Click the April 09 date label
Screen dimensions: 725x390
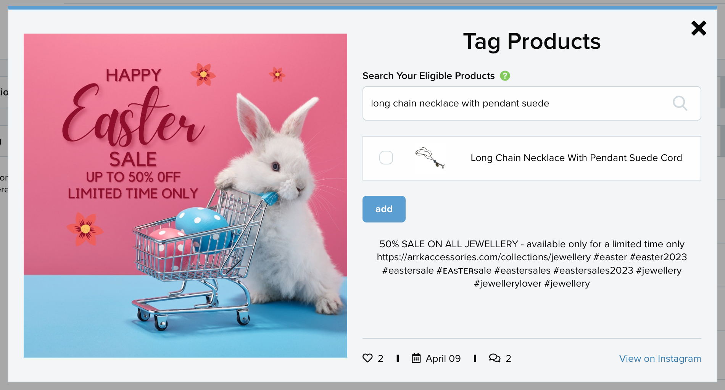click(443, 359)
